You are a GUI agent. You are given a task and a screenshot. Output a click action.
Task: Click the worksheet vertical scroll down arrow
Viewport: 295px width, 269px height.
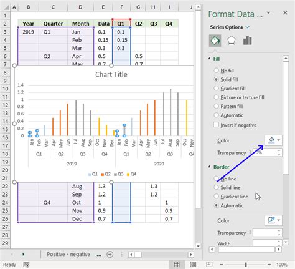198,246
